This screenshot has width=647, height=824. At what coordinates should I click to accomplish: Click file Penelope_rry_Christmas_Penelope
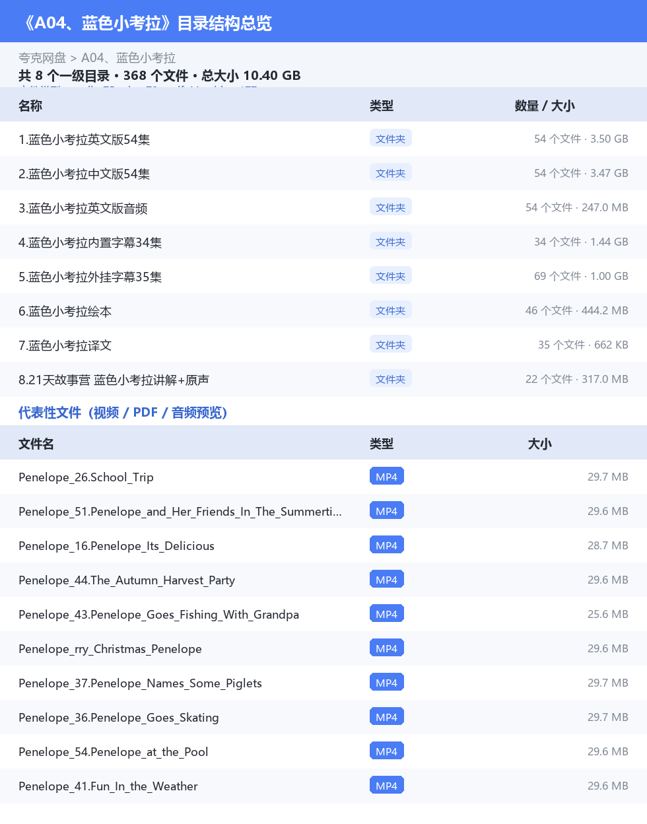click(x=110, y=649)
